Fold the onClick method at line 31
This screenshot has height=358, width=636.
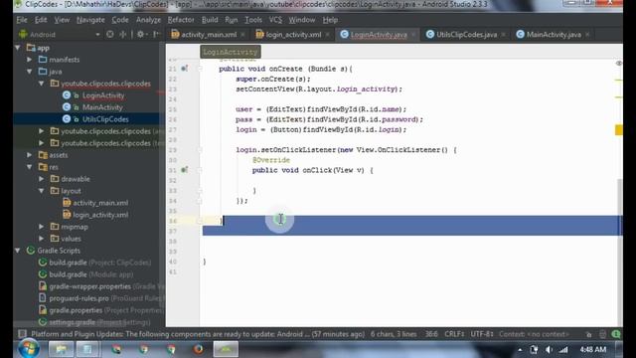click(200, 170)
